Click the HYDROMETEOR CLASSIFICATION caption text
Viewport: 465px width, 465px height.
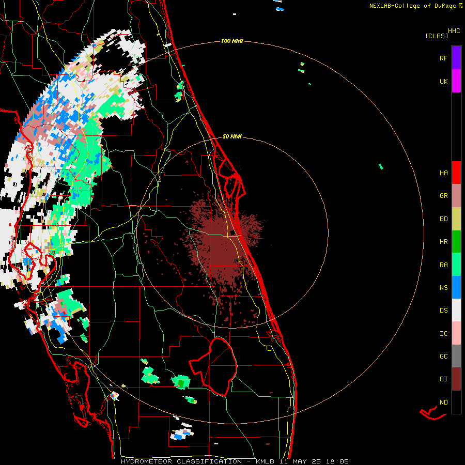point(181,461)
